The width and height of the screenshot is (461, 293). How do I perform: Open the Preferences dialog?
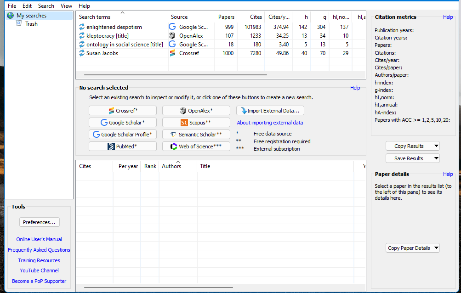click(x=39, y=222)
